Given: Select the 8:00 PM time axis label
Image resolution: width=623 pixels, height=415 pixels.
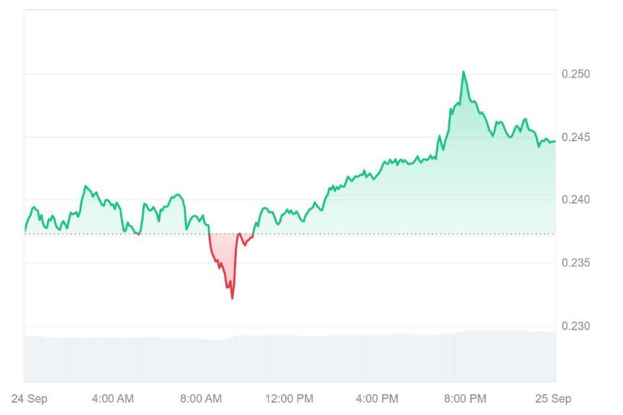Looking at the screenshot, I should point(465,398).
